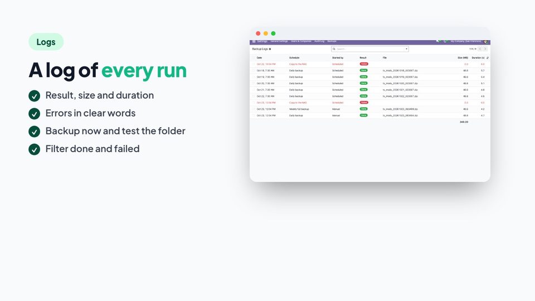Click the Done badge in Weekly full backup row
Image resolution: width=535 pixels, height=301 pixels.
[x=363, y=109]
